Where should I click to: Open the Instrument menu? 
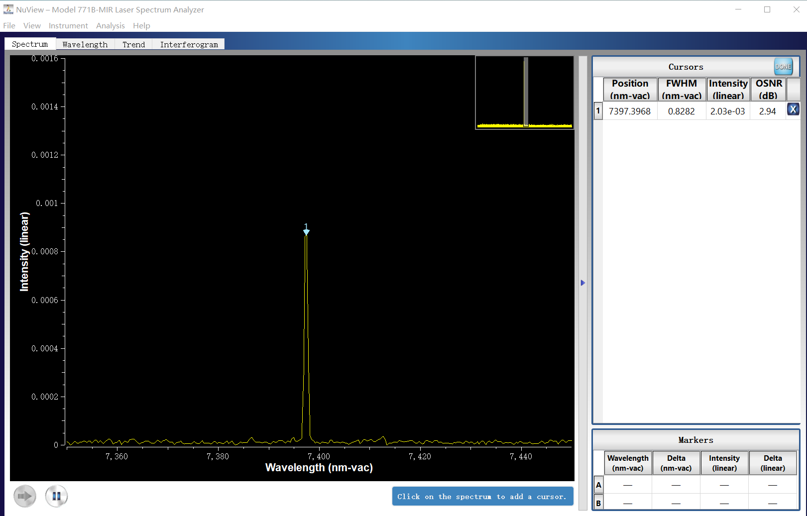click(68, 25)
